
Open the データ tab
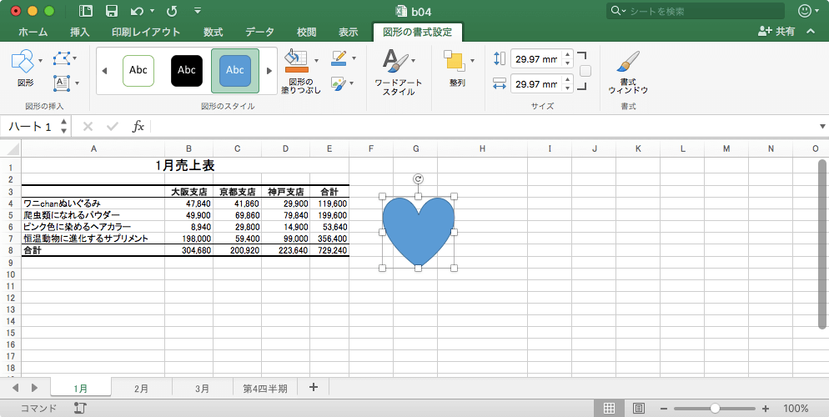click(259, 33)
